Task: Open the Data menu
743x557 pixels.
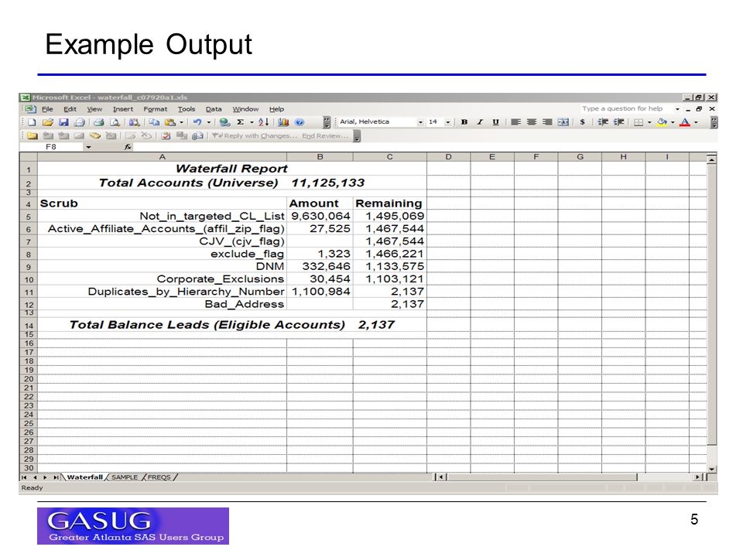Action: pyautogui.click(x=214, y=109)
